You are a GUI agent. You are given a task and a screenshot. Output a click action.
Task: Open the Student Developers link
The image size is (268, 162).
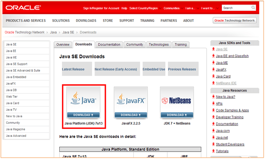pos(230,145)
